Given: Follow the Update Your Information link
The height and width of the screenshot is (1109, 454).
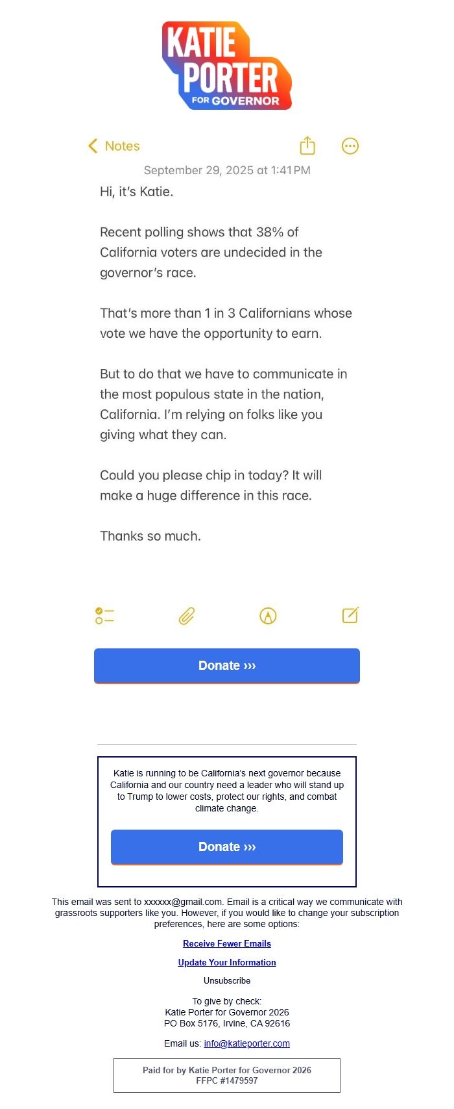Looking at the screenshot, I should tap(227, 962).
